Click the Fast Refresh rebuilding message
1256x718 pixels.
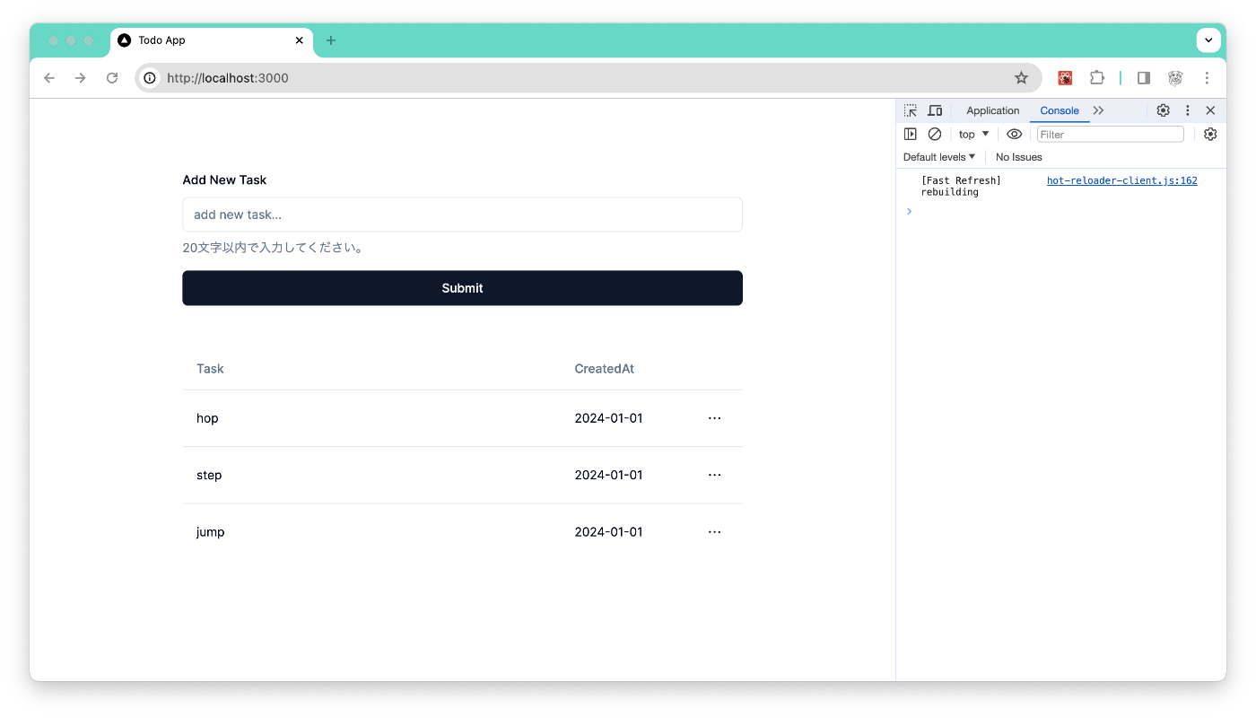961,186
